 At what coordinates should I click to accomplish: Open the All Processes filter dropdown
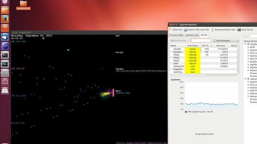[x=226, y=40]
